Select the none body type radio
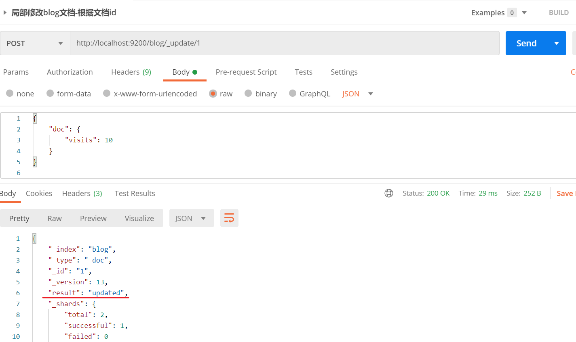The height and width of the screenshot is (342, 576). point(10,93)
